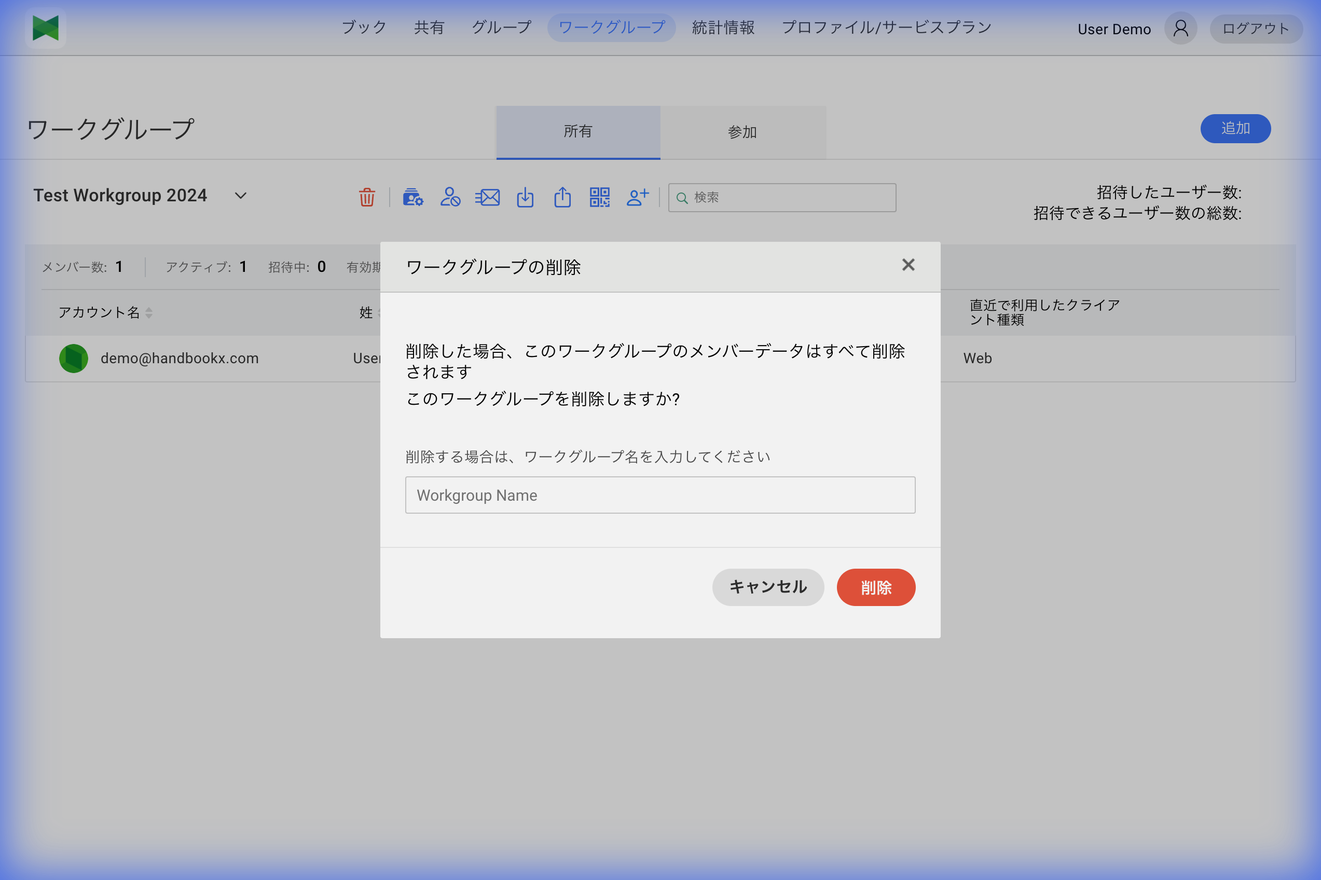Expand the Test Workgroup 2024 dropdown
1321x880 pixels.
point(240,196)
